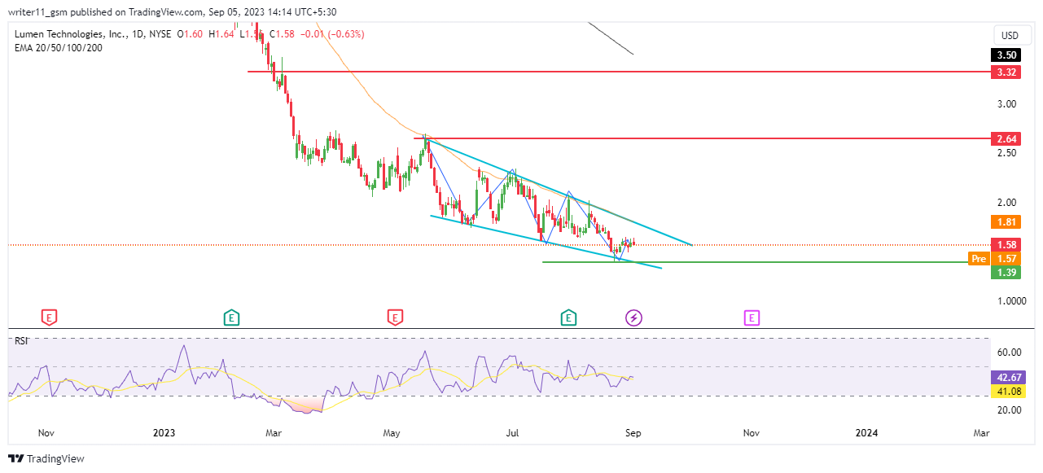
Task: Click the green earnings E marker after Jul
Action: pos(568,318)
